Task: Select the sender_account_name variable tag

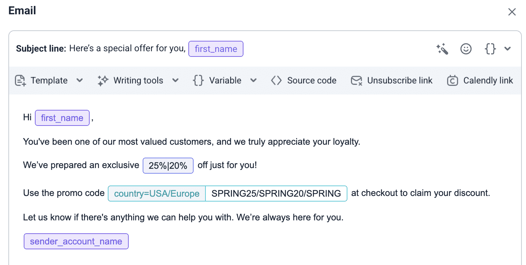Action: 76,241
